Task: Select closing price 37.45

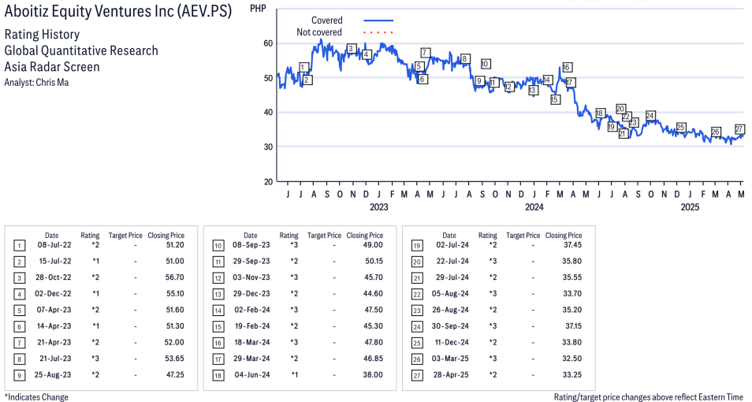Action: pyautogui.click(x=572, y=245)
